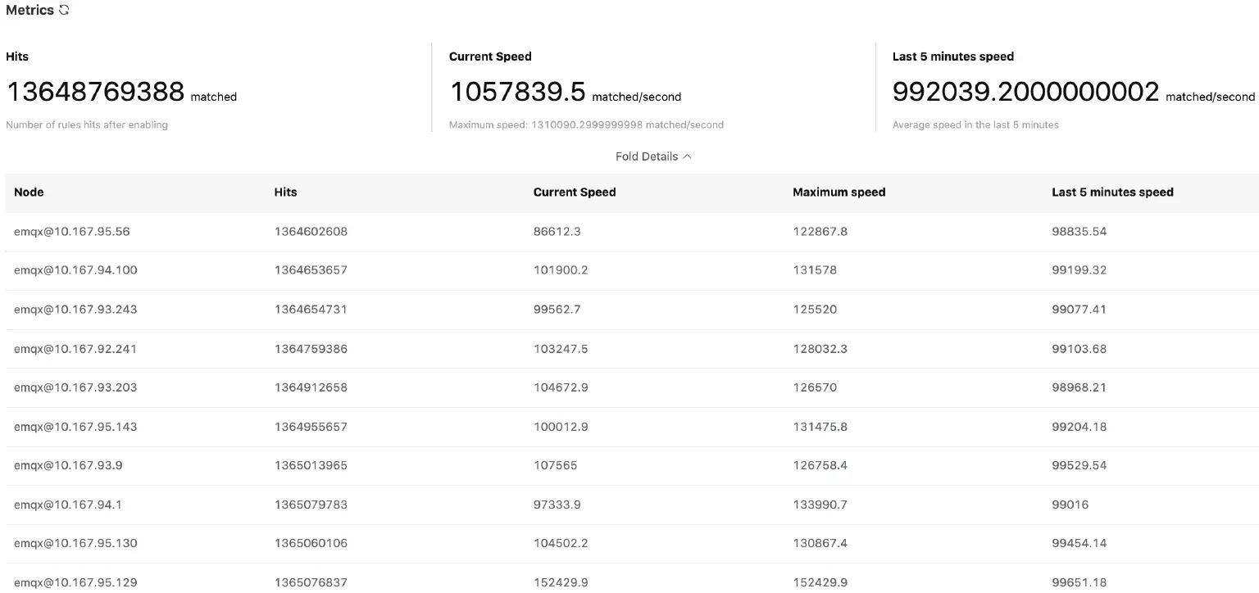Collapse details via the Fold Details chevron
This screenshot has width=1259, height=593.
(687, 156)
